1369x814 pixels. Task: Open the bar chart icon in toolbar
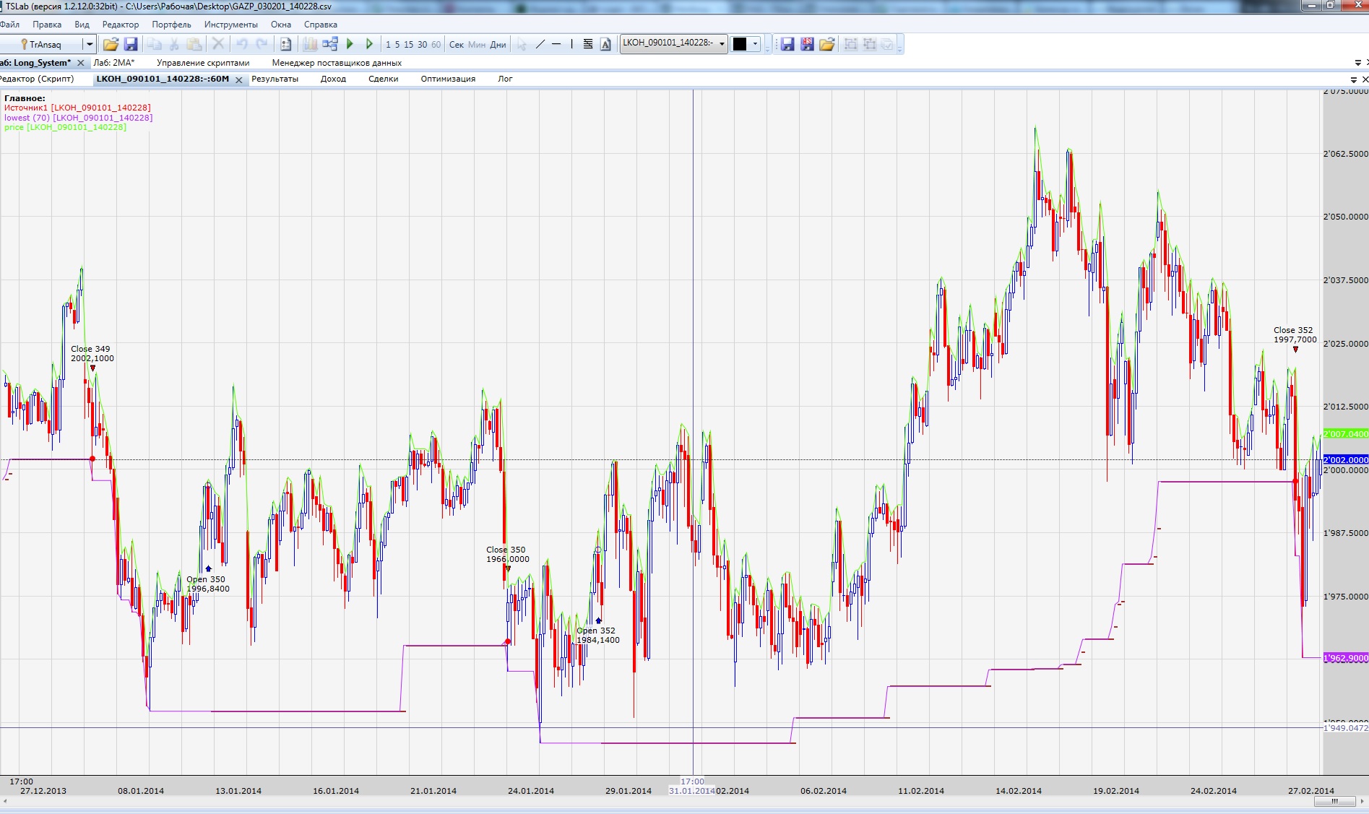point(310,44)
